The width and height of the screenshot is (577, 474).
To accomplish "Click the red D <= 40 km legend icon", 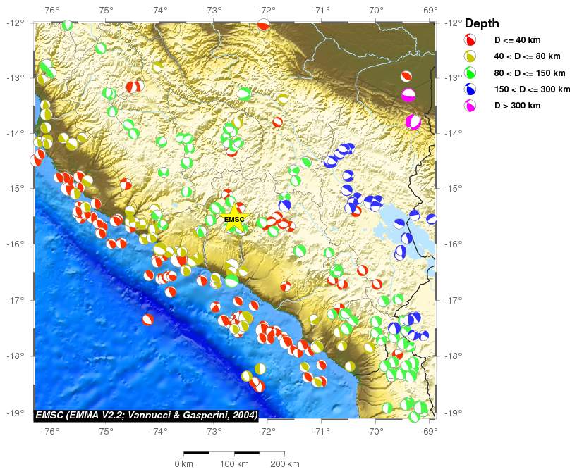I will tap(470, 39).
